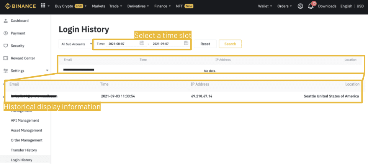Open the Markets menu item
The image size is (368, 164).
click(x=98, y=6)
